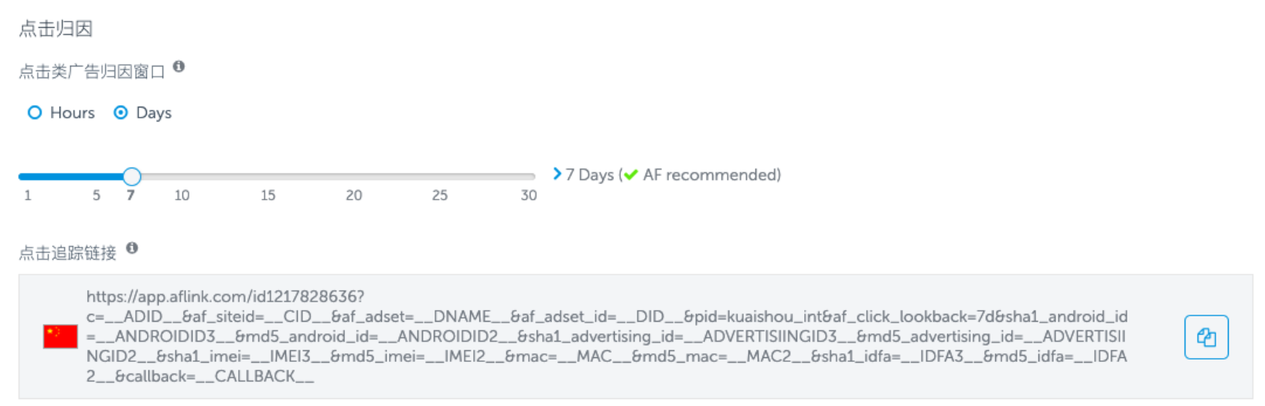
Task: Click the lookback window slider handle
Action: coord(132,176)
